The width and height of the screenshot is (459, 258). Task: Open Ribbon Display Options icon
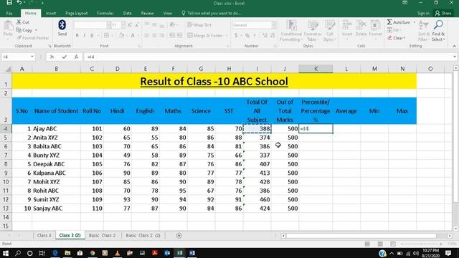point(404,3)
